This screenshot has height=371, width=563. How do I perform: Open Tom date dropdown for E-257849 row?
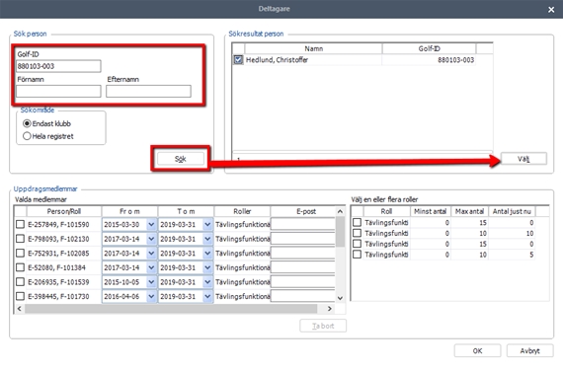click(207, 225)
